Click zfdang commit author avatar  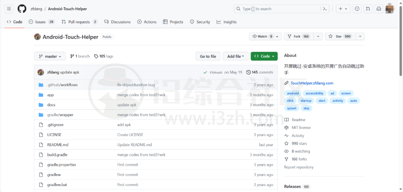tap(41, 72)
